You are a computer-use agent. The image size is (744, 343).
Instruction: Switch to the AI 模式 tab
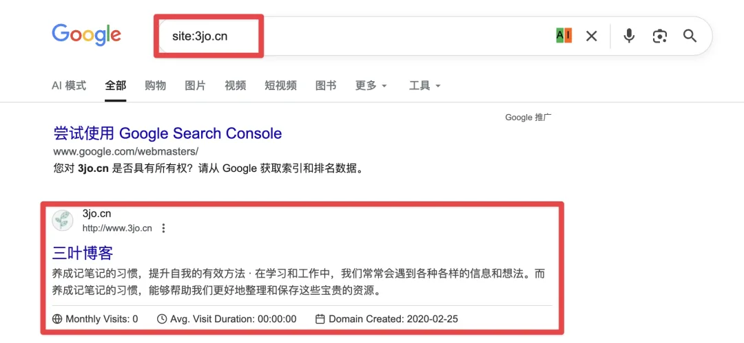point(69,86)
